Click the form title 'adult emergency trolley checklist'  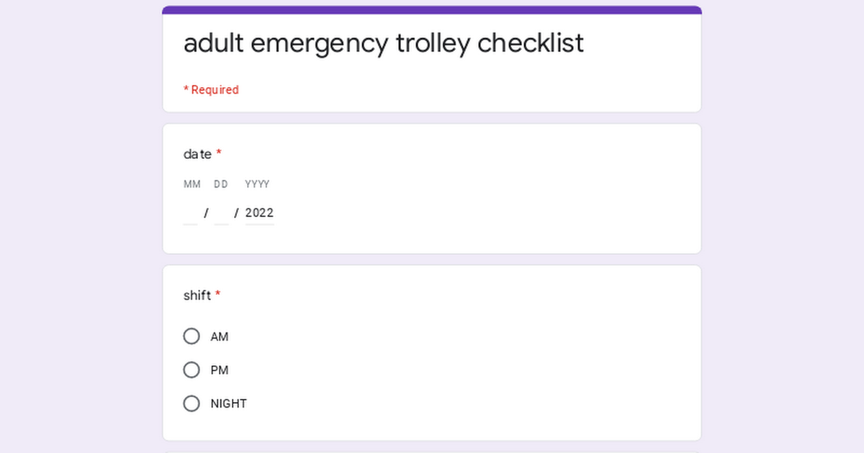[384, 44]
